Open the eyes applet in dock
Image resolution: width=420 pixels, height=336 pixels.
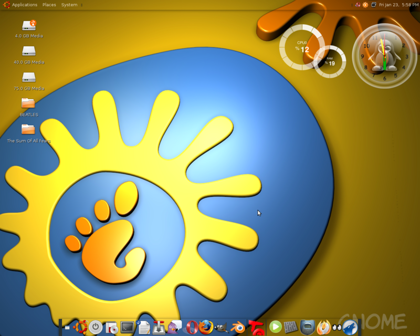point(337,328)
